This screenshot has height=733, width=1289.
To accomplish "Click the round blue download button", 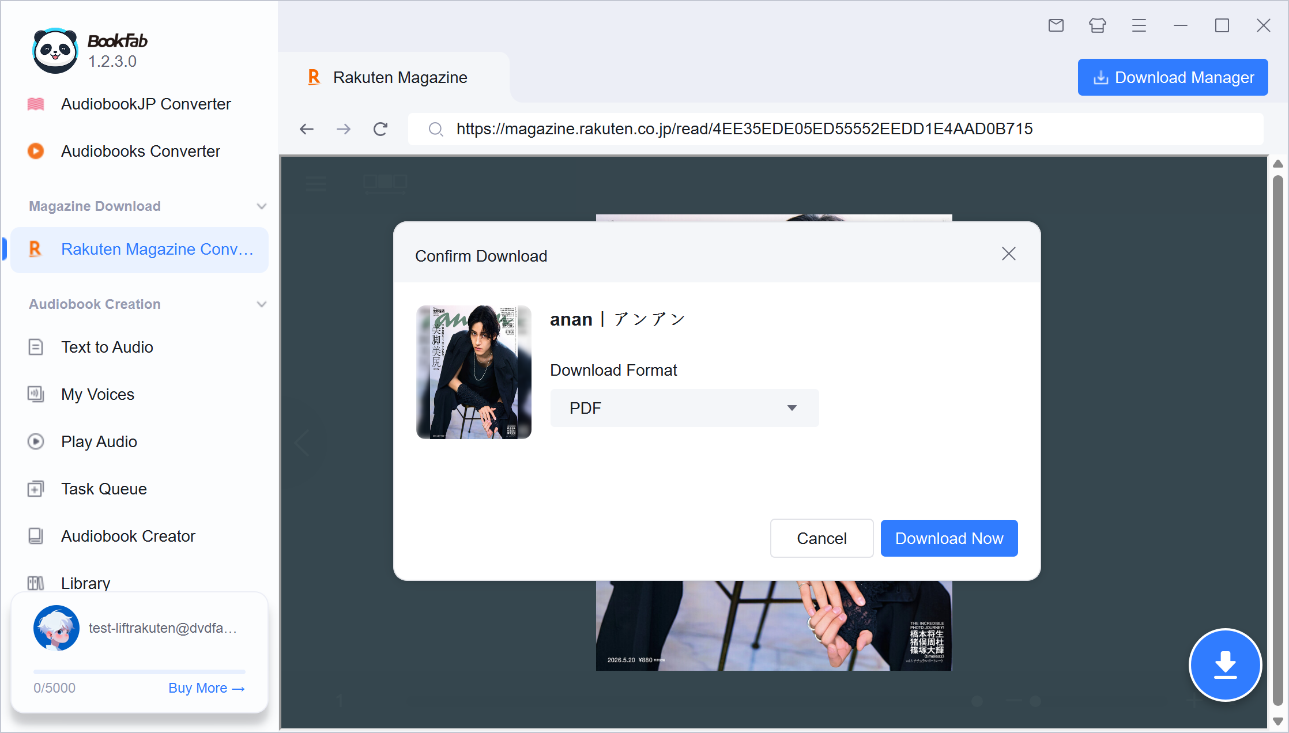I will pos(1226,665).
